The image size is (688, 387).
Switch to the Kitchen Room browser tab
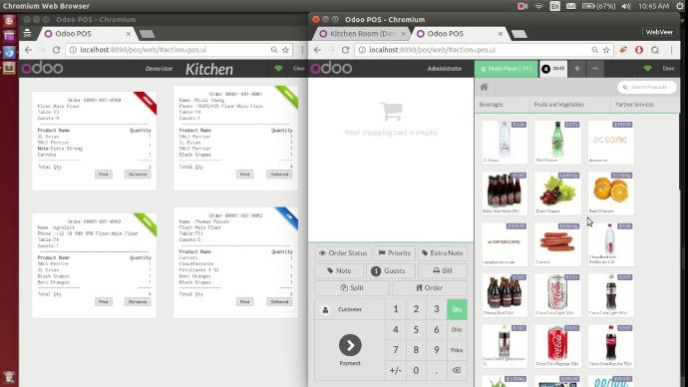[x=361, y=34]
